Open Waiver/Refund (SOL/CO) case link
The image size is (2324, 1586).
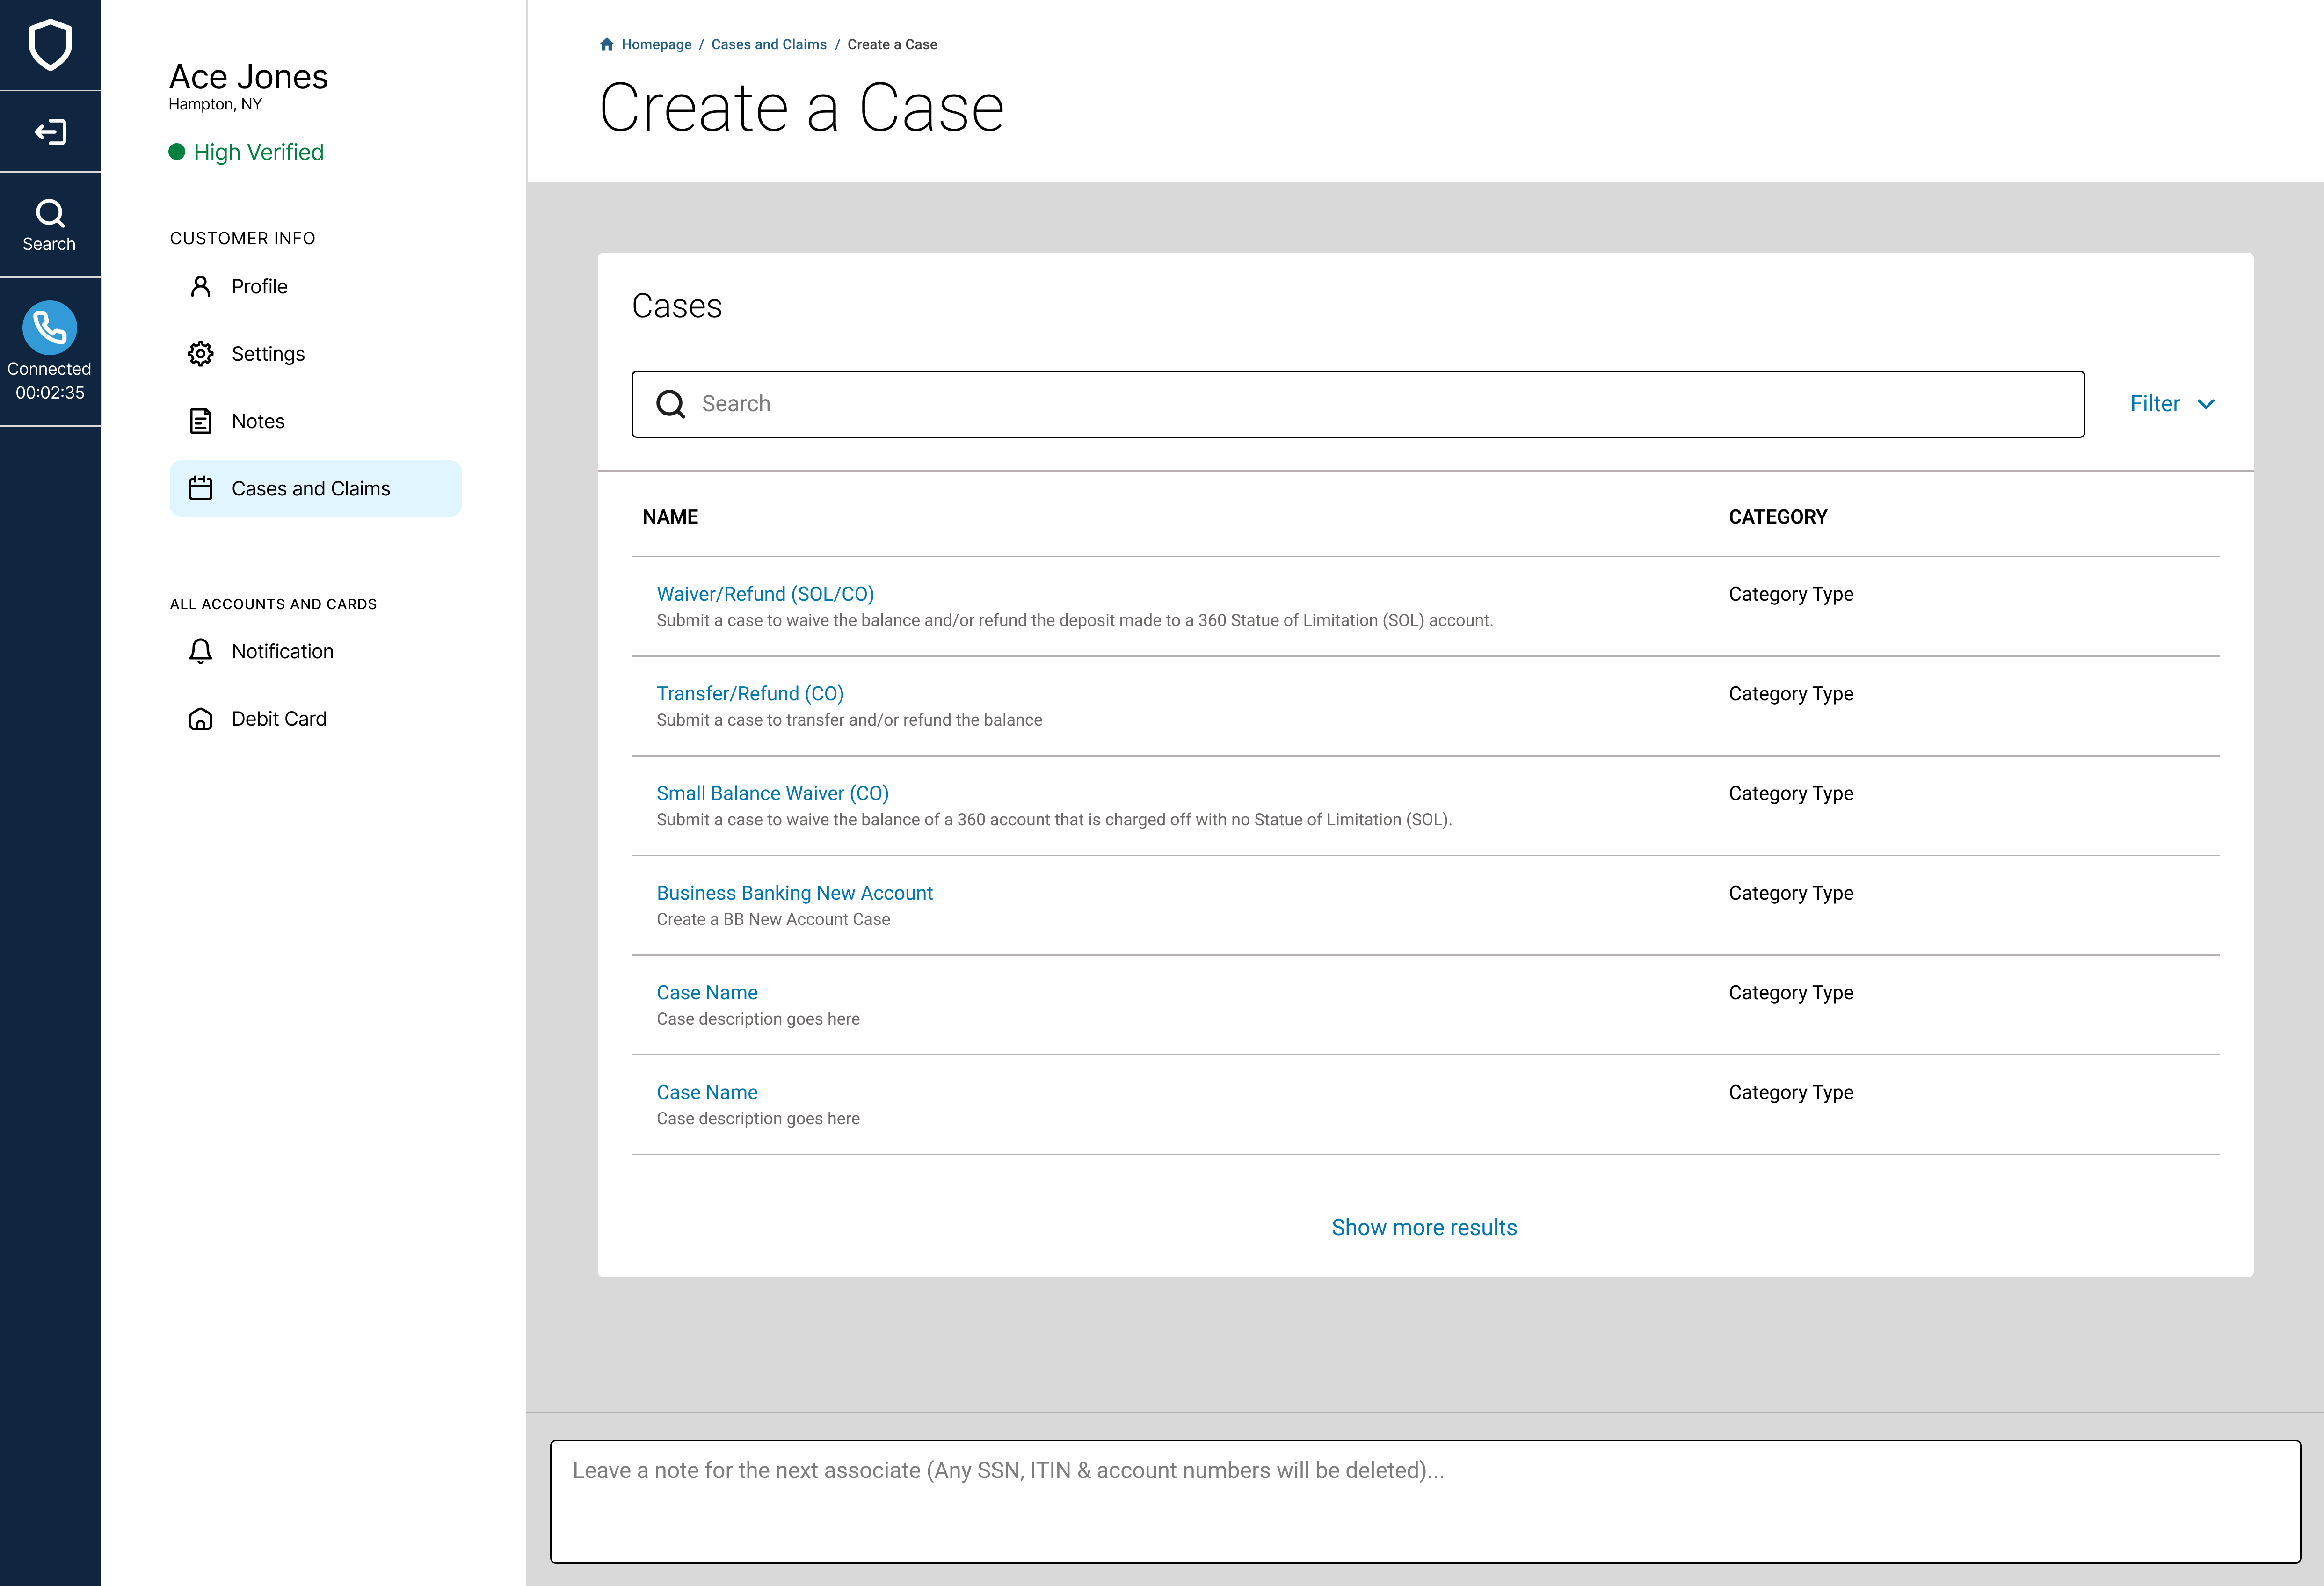click(x=765, y=594)
